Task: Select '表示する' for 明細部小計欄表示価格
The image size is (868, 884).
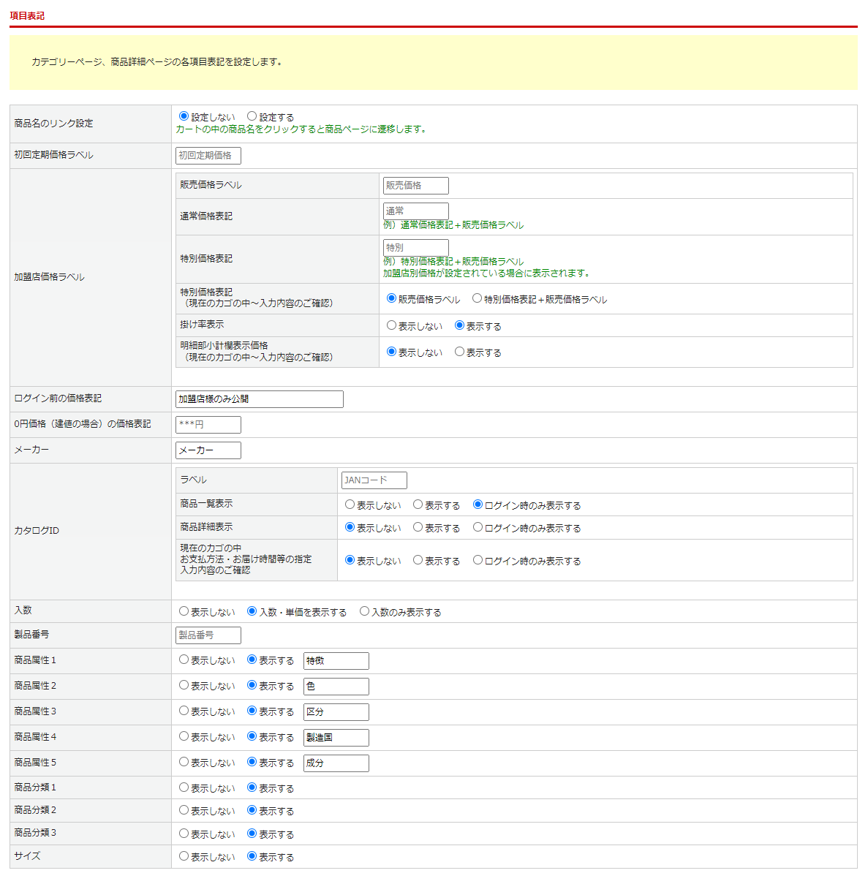Action: (x=460, y=352)
